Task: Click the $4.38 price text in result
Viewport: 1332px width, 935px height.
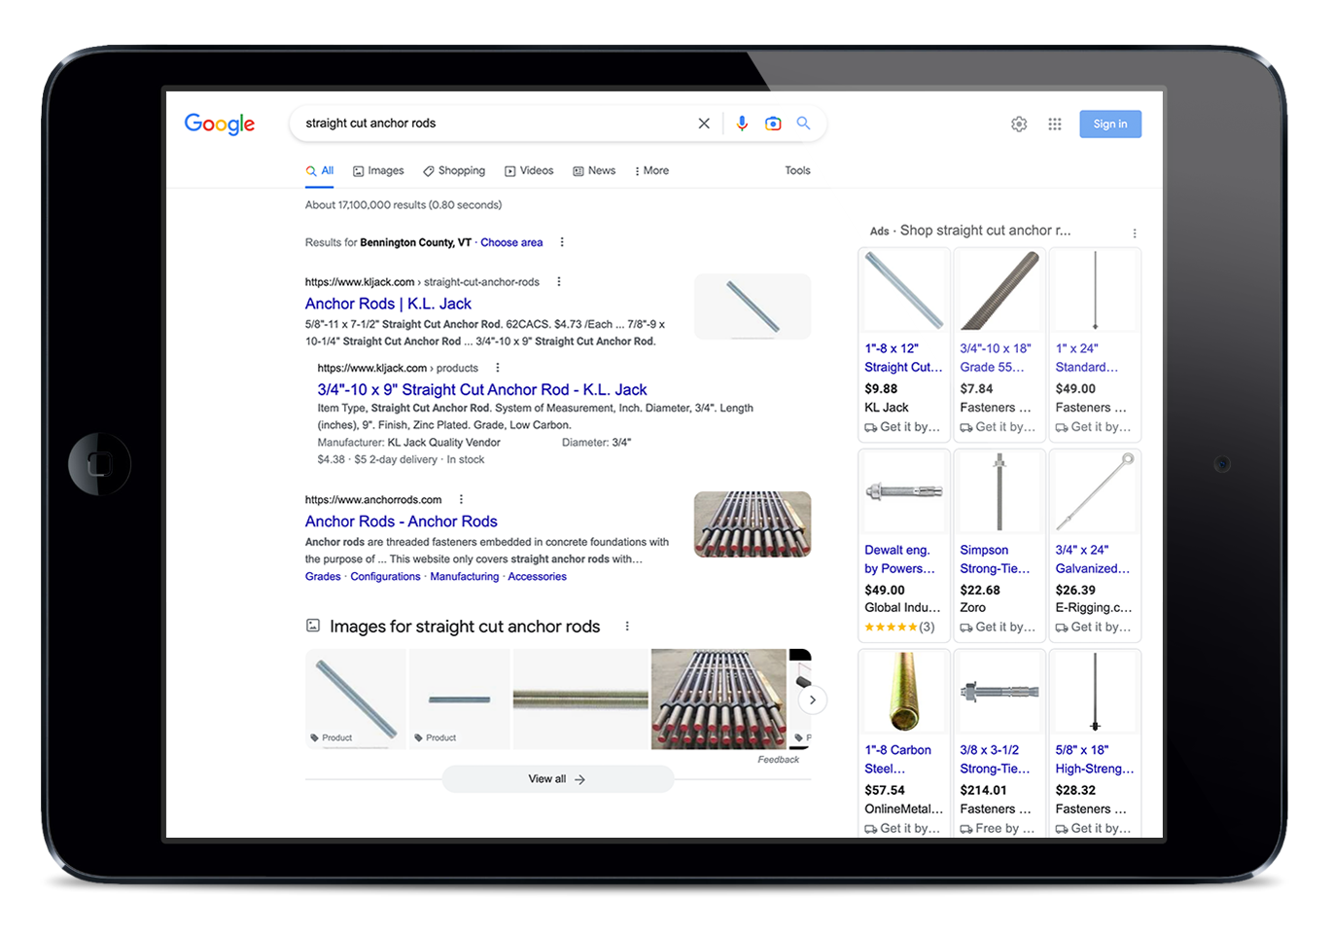Action: click(x=331, y=459)
